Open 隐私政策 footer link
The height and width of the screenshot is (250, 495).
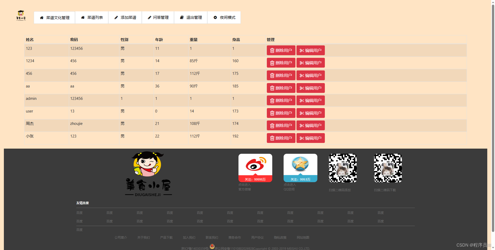point(280,238)
